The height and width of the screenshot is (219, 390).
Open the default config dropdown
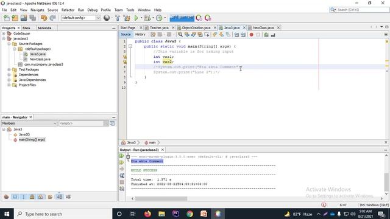[x=98, y=18]
